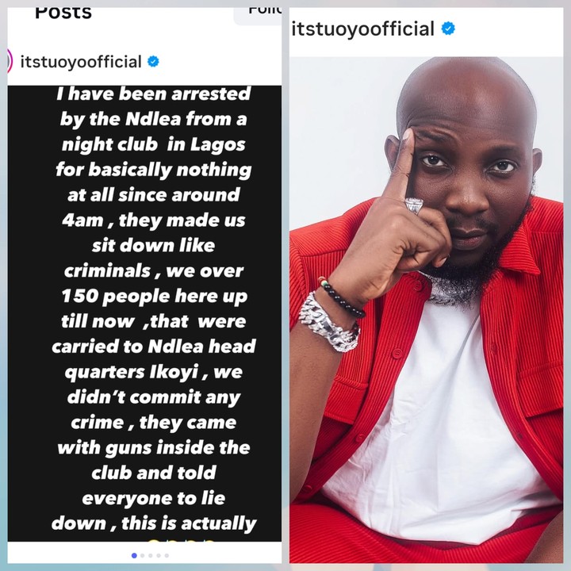
Task: Tap the partially visible Follow button
Action: [x=258, y=16]
